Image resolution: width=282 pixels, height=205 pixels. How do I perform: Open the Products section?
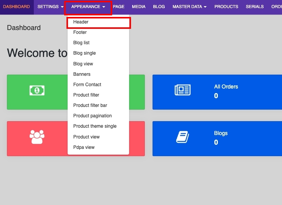226,7
